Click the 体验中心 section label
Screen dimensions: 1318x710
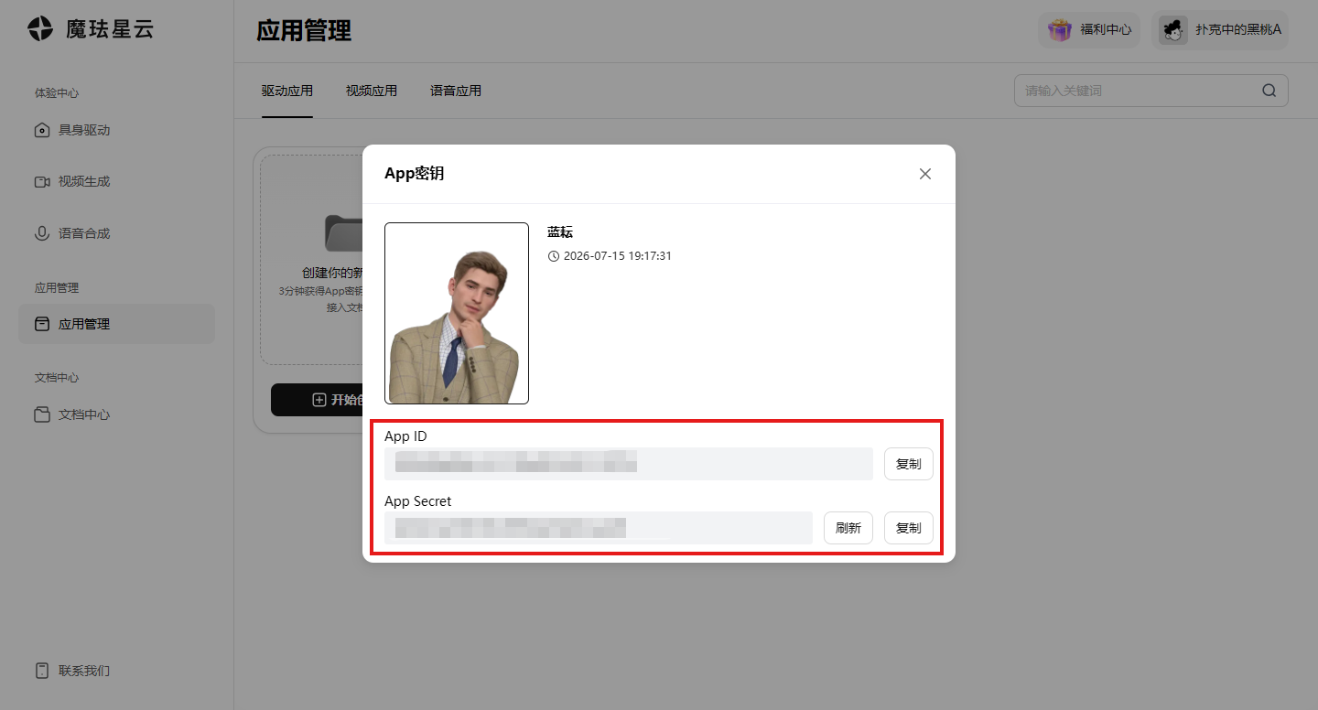tap(57, 93)
